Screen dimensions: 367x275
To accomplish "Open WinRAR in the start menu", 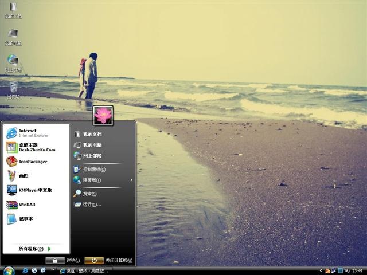I will (36, 205).
